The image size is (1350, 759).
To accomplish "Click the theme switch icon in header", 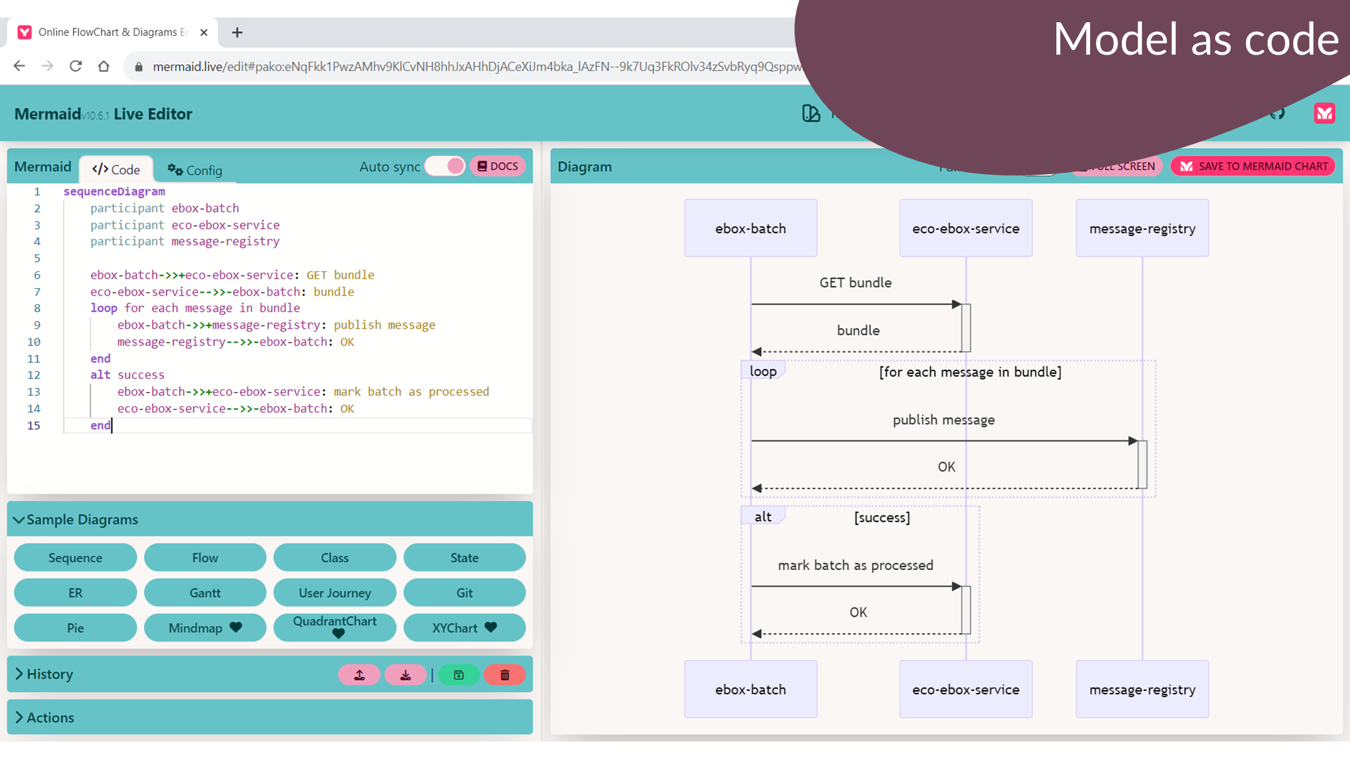I will pyautogui.click(x=811, y=113).
